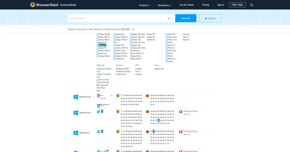Select Galaxy S8 device
The height and width of the screenshot is (152, 290).
click(102, 48)
